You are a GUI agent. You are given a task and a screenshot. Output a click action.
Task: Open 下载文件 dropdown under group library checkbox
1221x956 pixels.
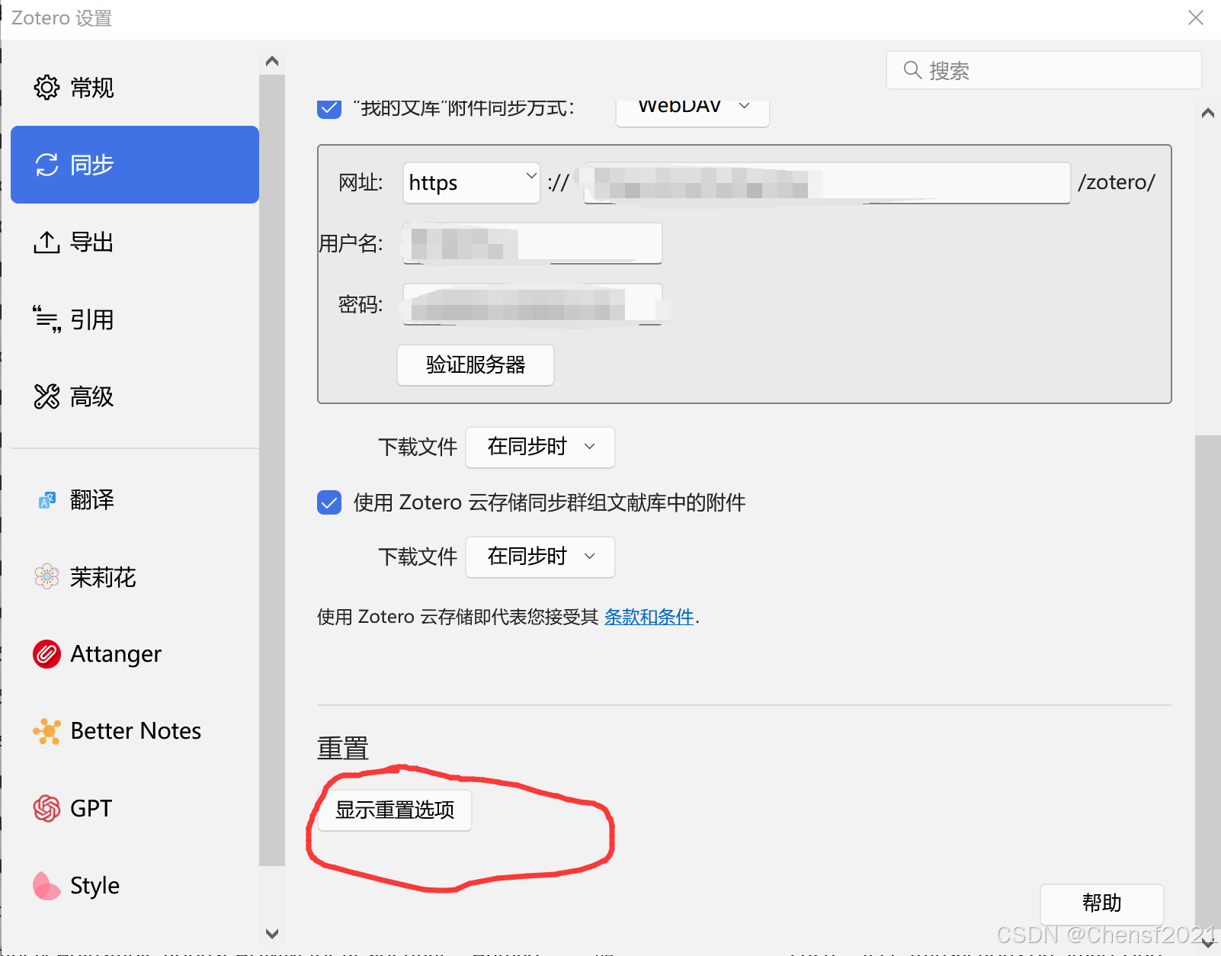(x=540, y=557)
